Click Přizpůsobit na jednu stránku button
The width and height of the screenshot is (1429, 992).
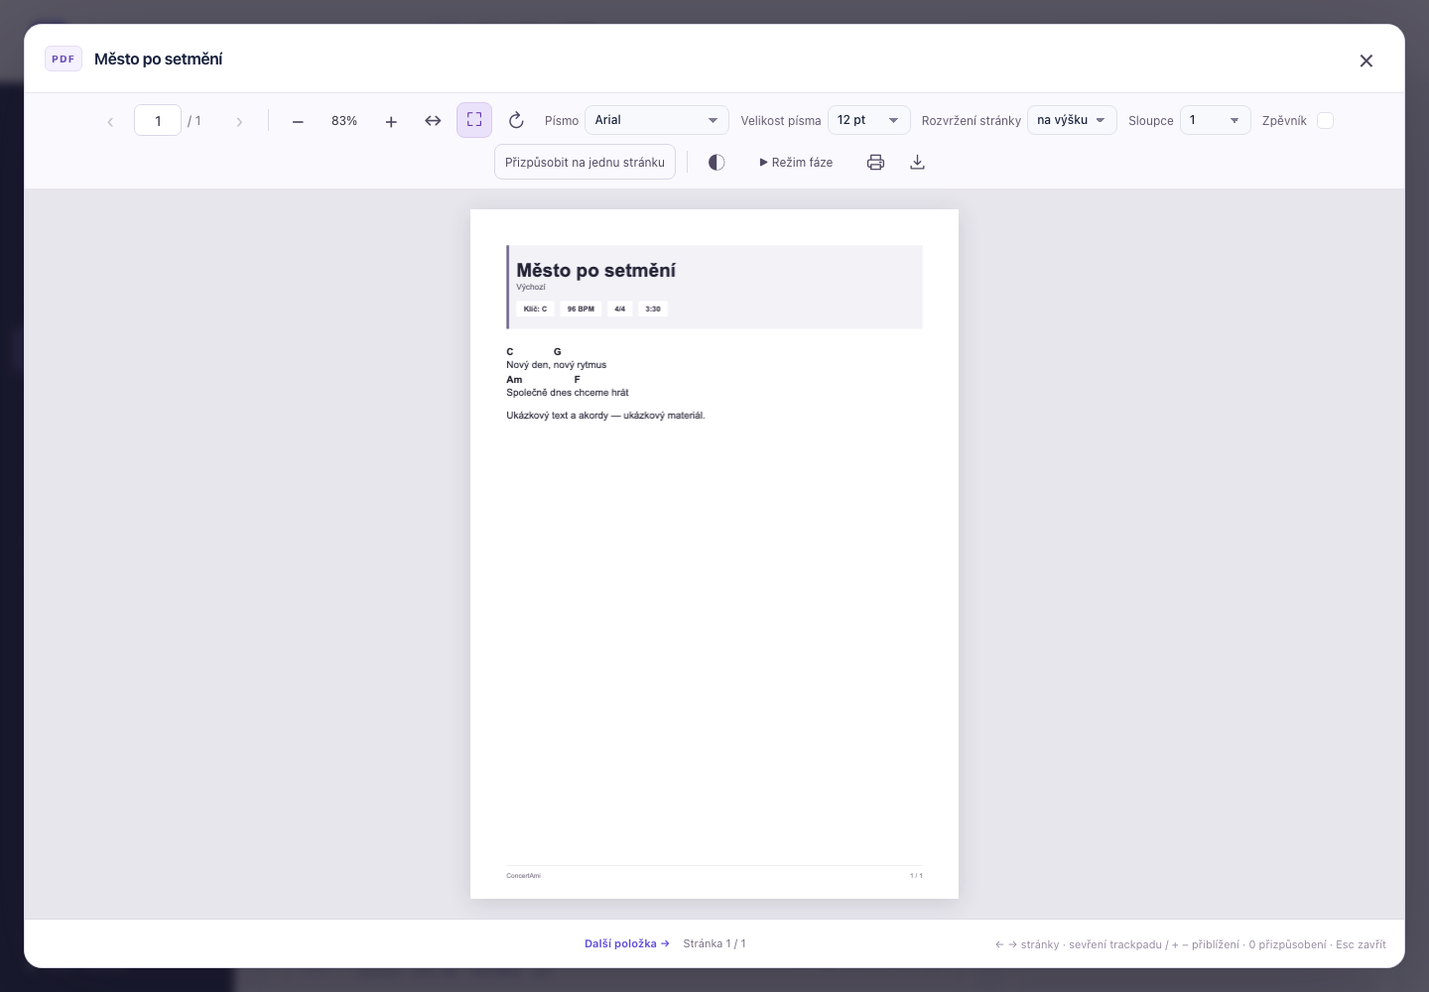point(585,162)
